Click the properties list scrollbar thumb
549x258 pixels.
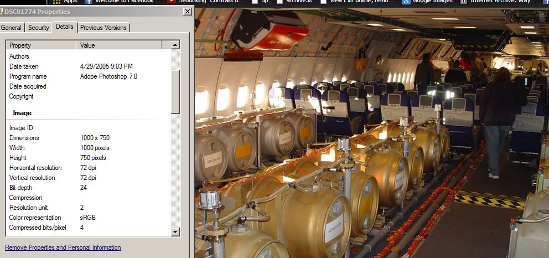click(x=175, y=91)
